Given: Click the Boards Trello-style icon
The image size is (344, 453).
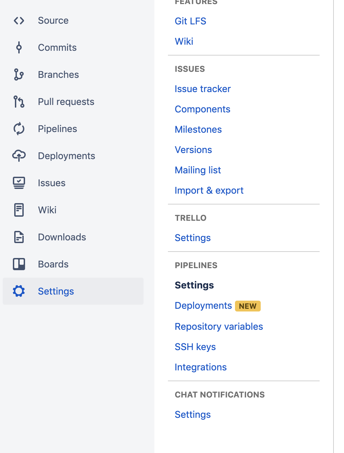Looking at the screenshot, I should click(x=19, y=264).
